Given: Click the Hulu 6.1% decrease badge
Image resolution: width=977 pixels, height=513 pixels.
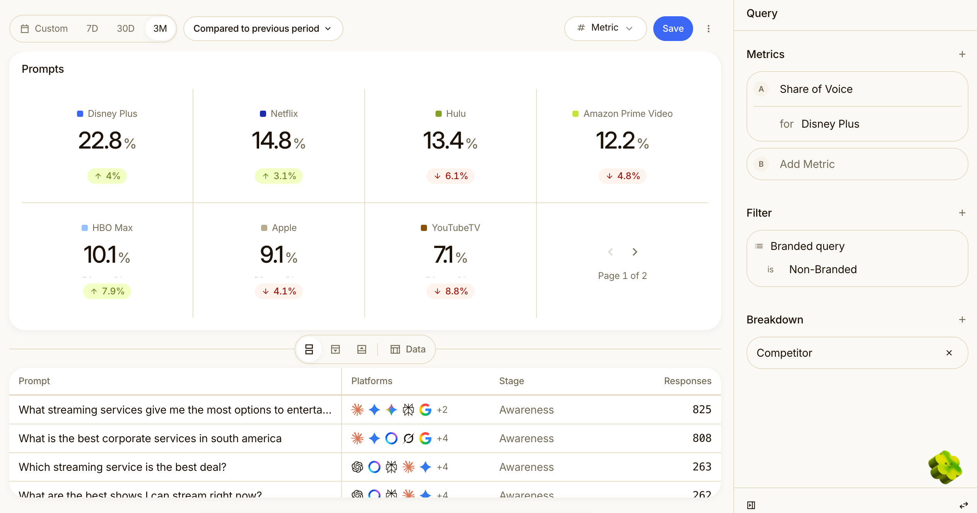Looking at the screenshot, I should coord(451,176).
